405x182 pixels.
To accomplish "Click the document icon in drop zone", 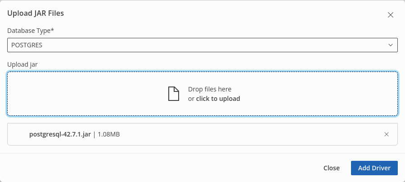I will click(x=173, y=94).
